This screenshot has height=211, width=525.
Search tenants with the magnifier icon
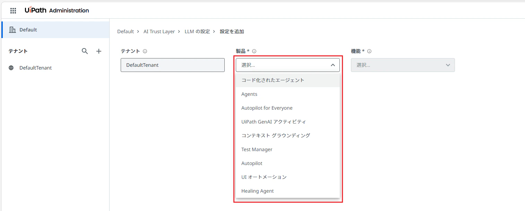tap(85, 51)
